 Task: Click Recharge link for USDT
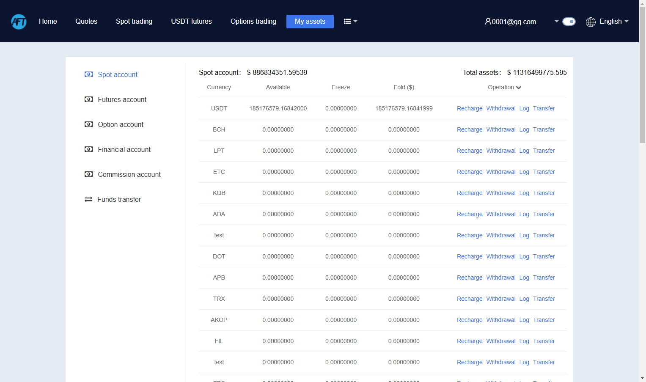tap(470, 108)
